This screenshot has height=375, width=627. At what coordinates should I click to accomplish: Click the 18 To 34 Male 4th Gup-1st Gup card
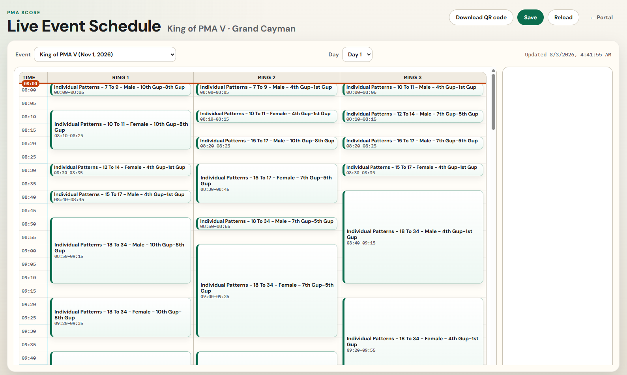click(413, 237)
